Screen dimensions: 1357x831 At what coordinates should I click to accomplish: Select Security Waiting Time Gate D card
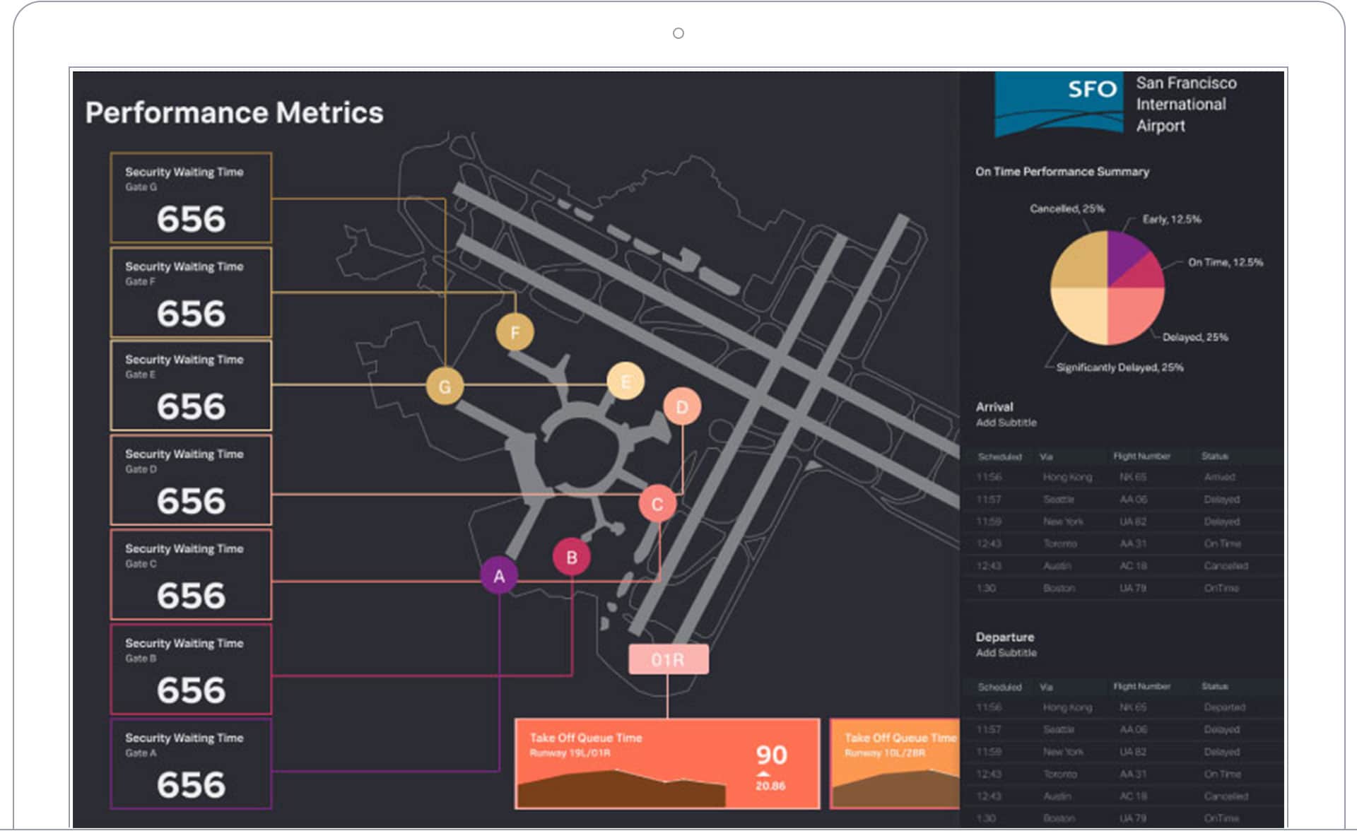[191, 481]
